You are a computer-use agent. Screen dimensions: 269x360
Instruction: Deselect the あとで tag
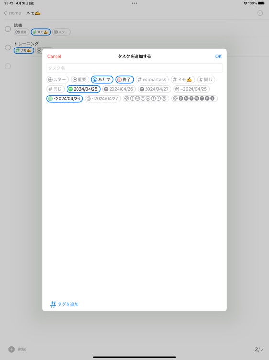[102, 79]
